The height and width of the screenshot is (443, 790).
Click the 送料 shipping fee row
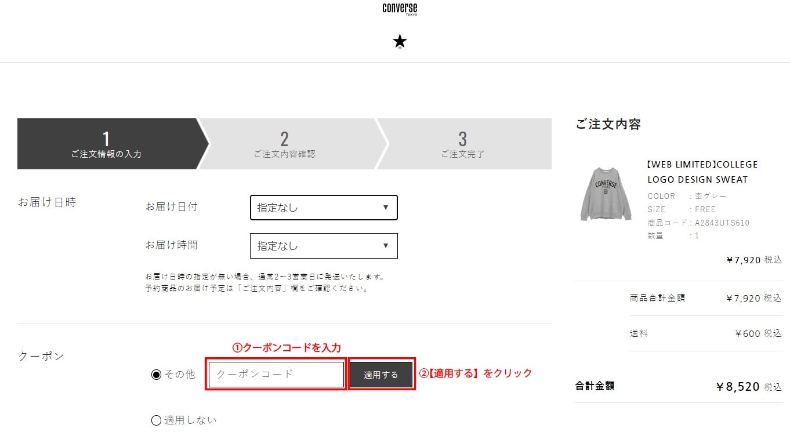click(705, 333)
